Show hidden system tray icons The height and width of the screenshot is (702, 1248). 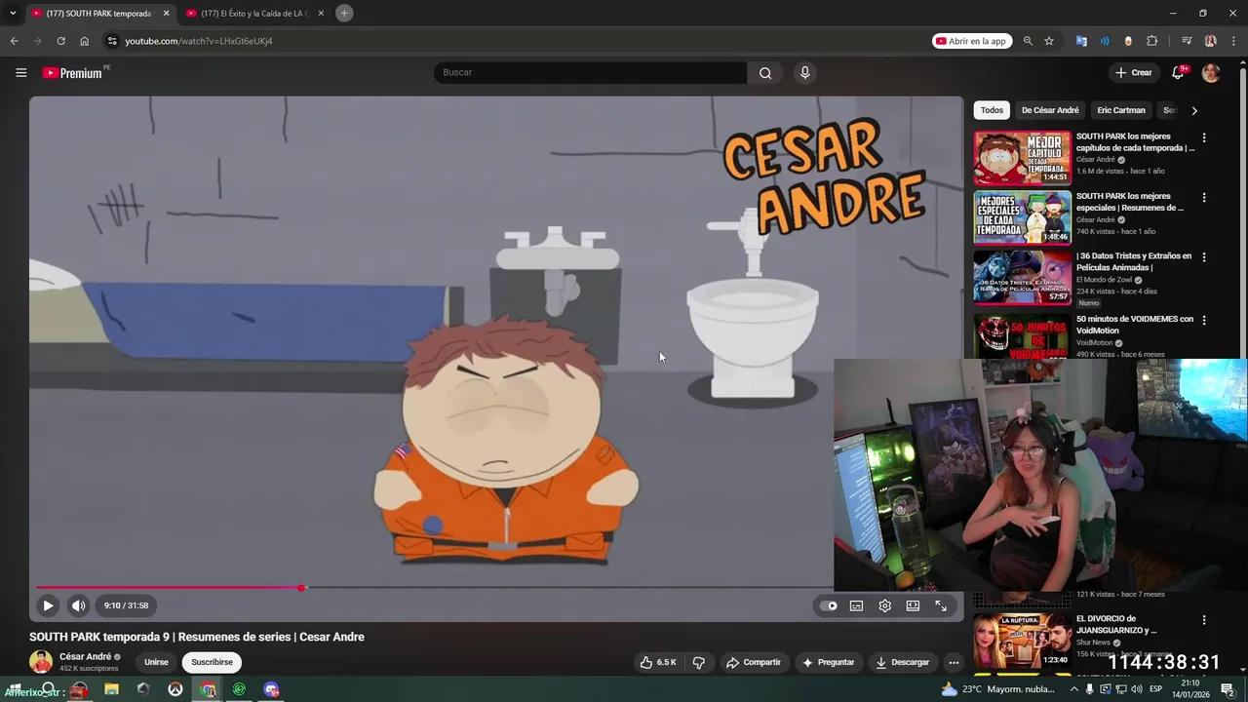click(1074, 689)
